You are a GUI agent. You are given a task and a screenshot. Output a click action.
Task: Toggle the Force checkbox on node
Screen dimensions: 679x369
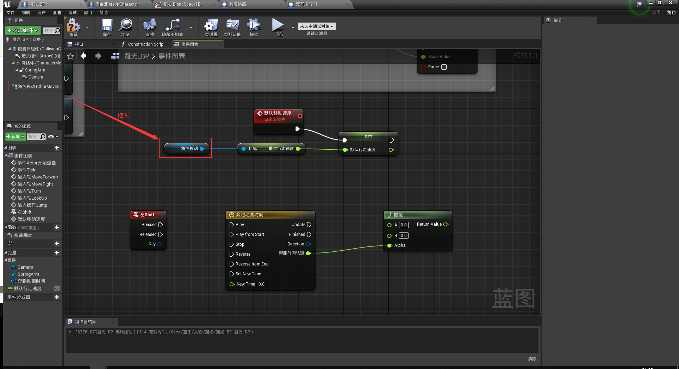click(x=444, y=67)
